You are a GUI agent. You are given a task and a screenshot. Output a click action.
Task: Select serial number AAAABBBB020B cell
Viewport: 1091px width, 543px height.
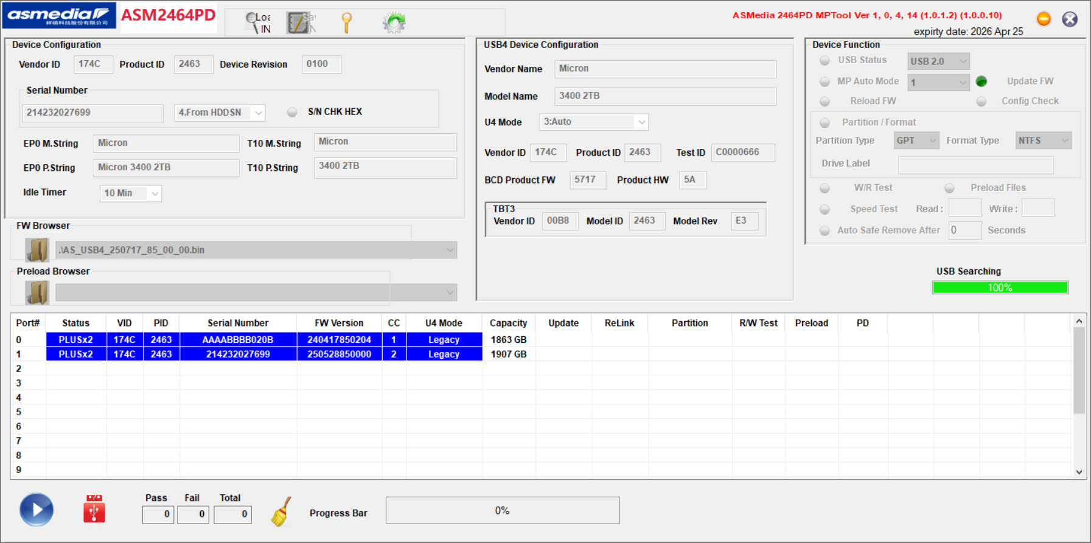tap(238, 340)
